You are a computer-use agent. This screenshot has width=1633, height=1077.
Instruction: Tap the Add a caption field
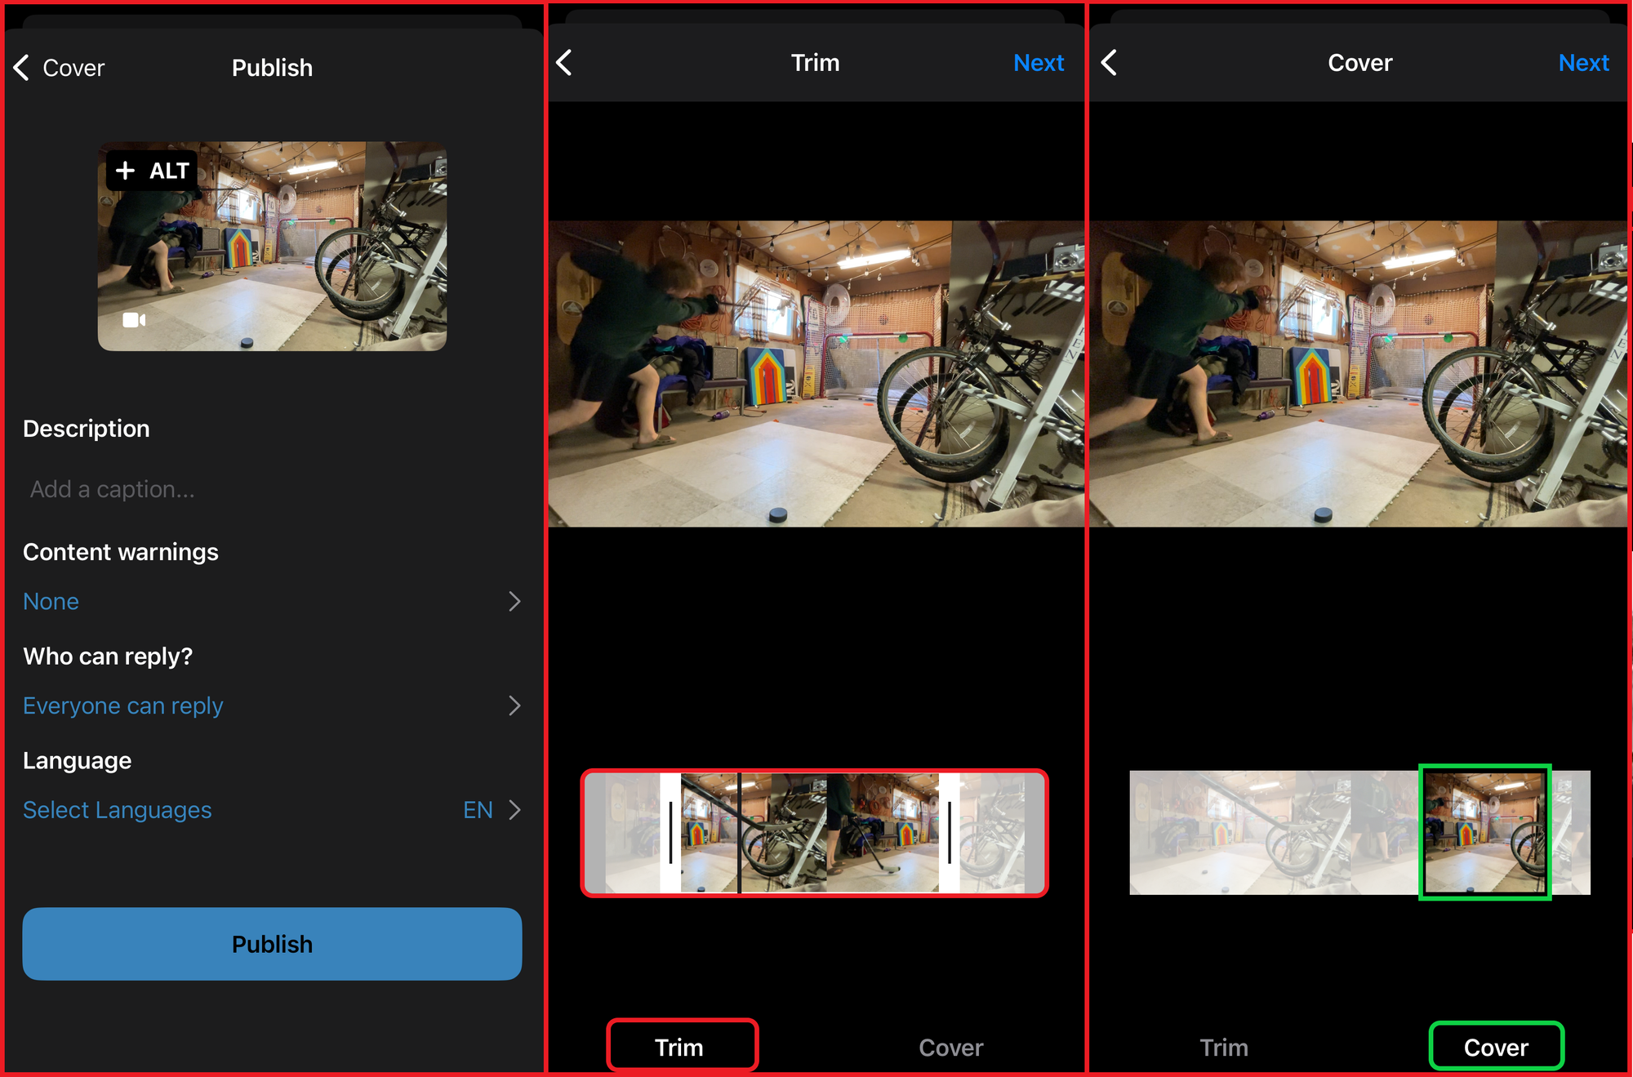(112, 488)
